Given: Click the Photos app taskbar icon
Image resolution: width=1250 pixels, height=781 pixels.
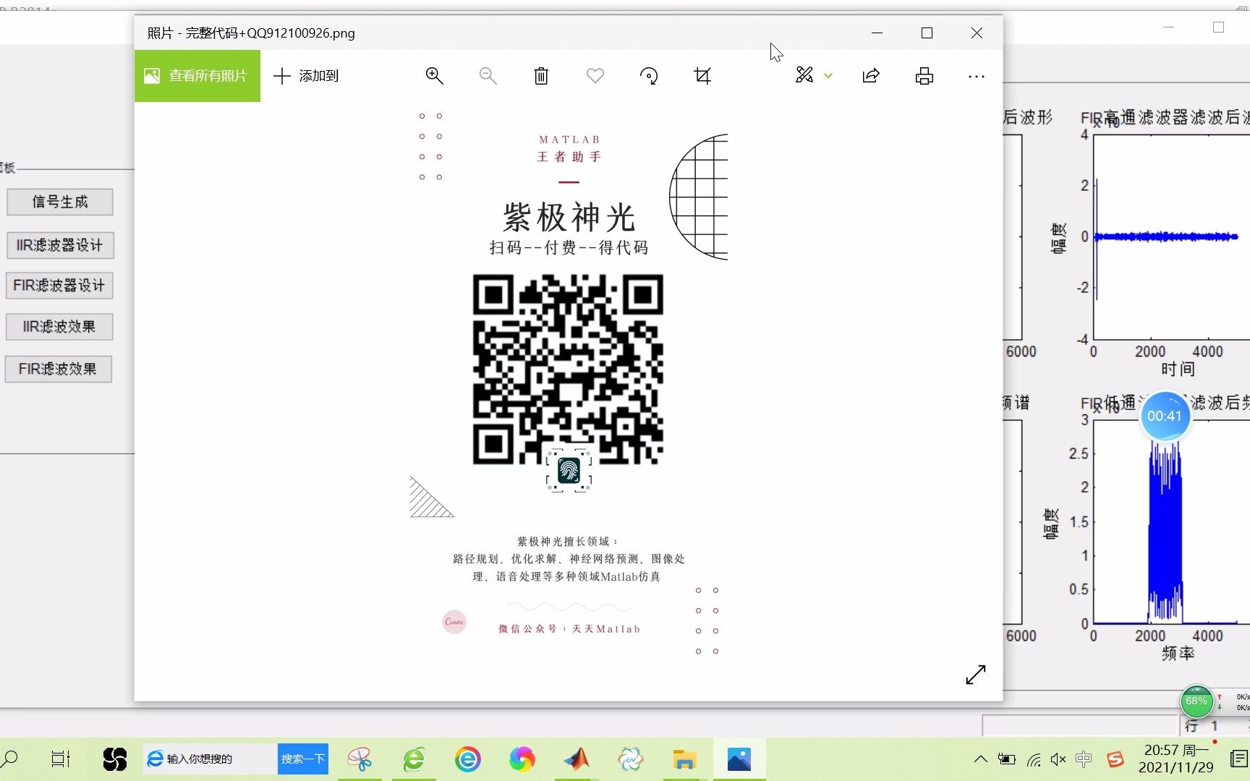Looking at the screenshot, I should coord(739,759).
